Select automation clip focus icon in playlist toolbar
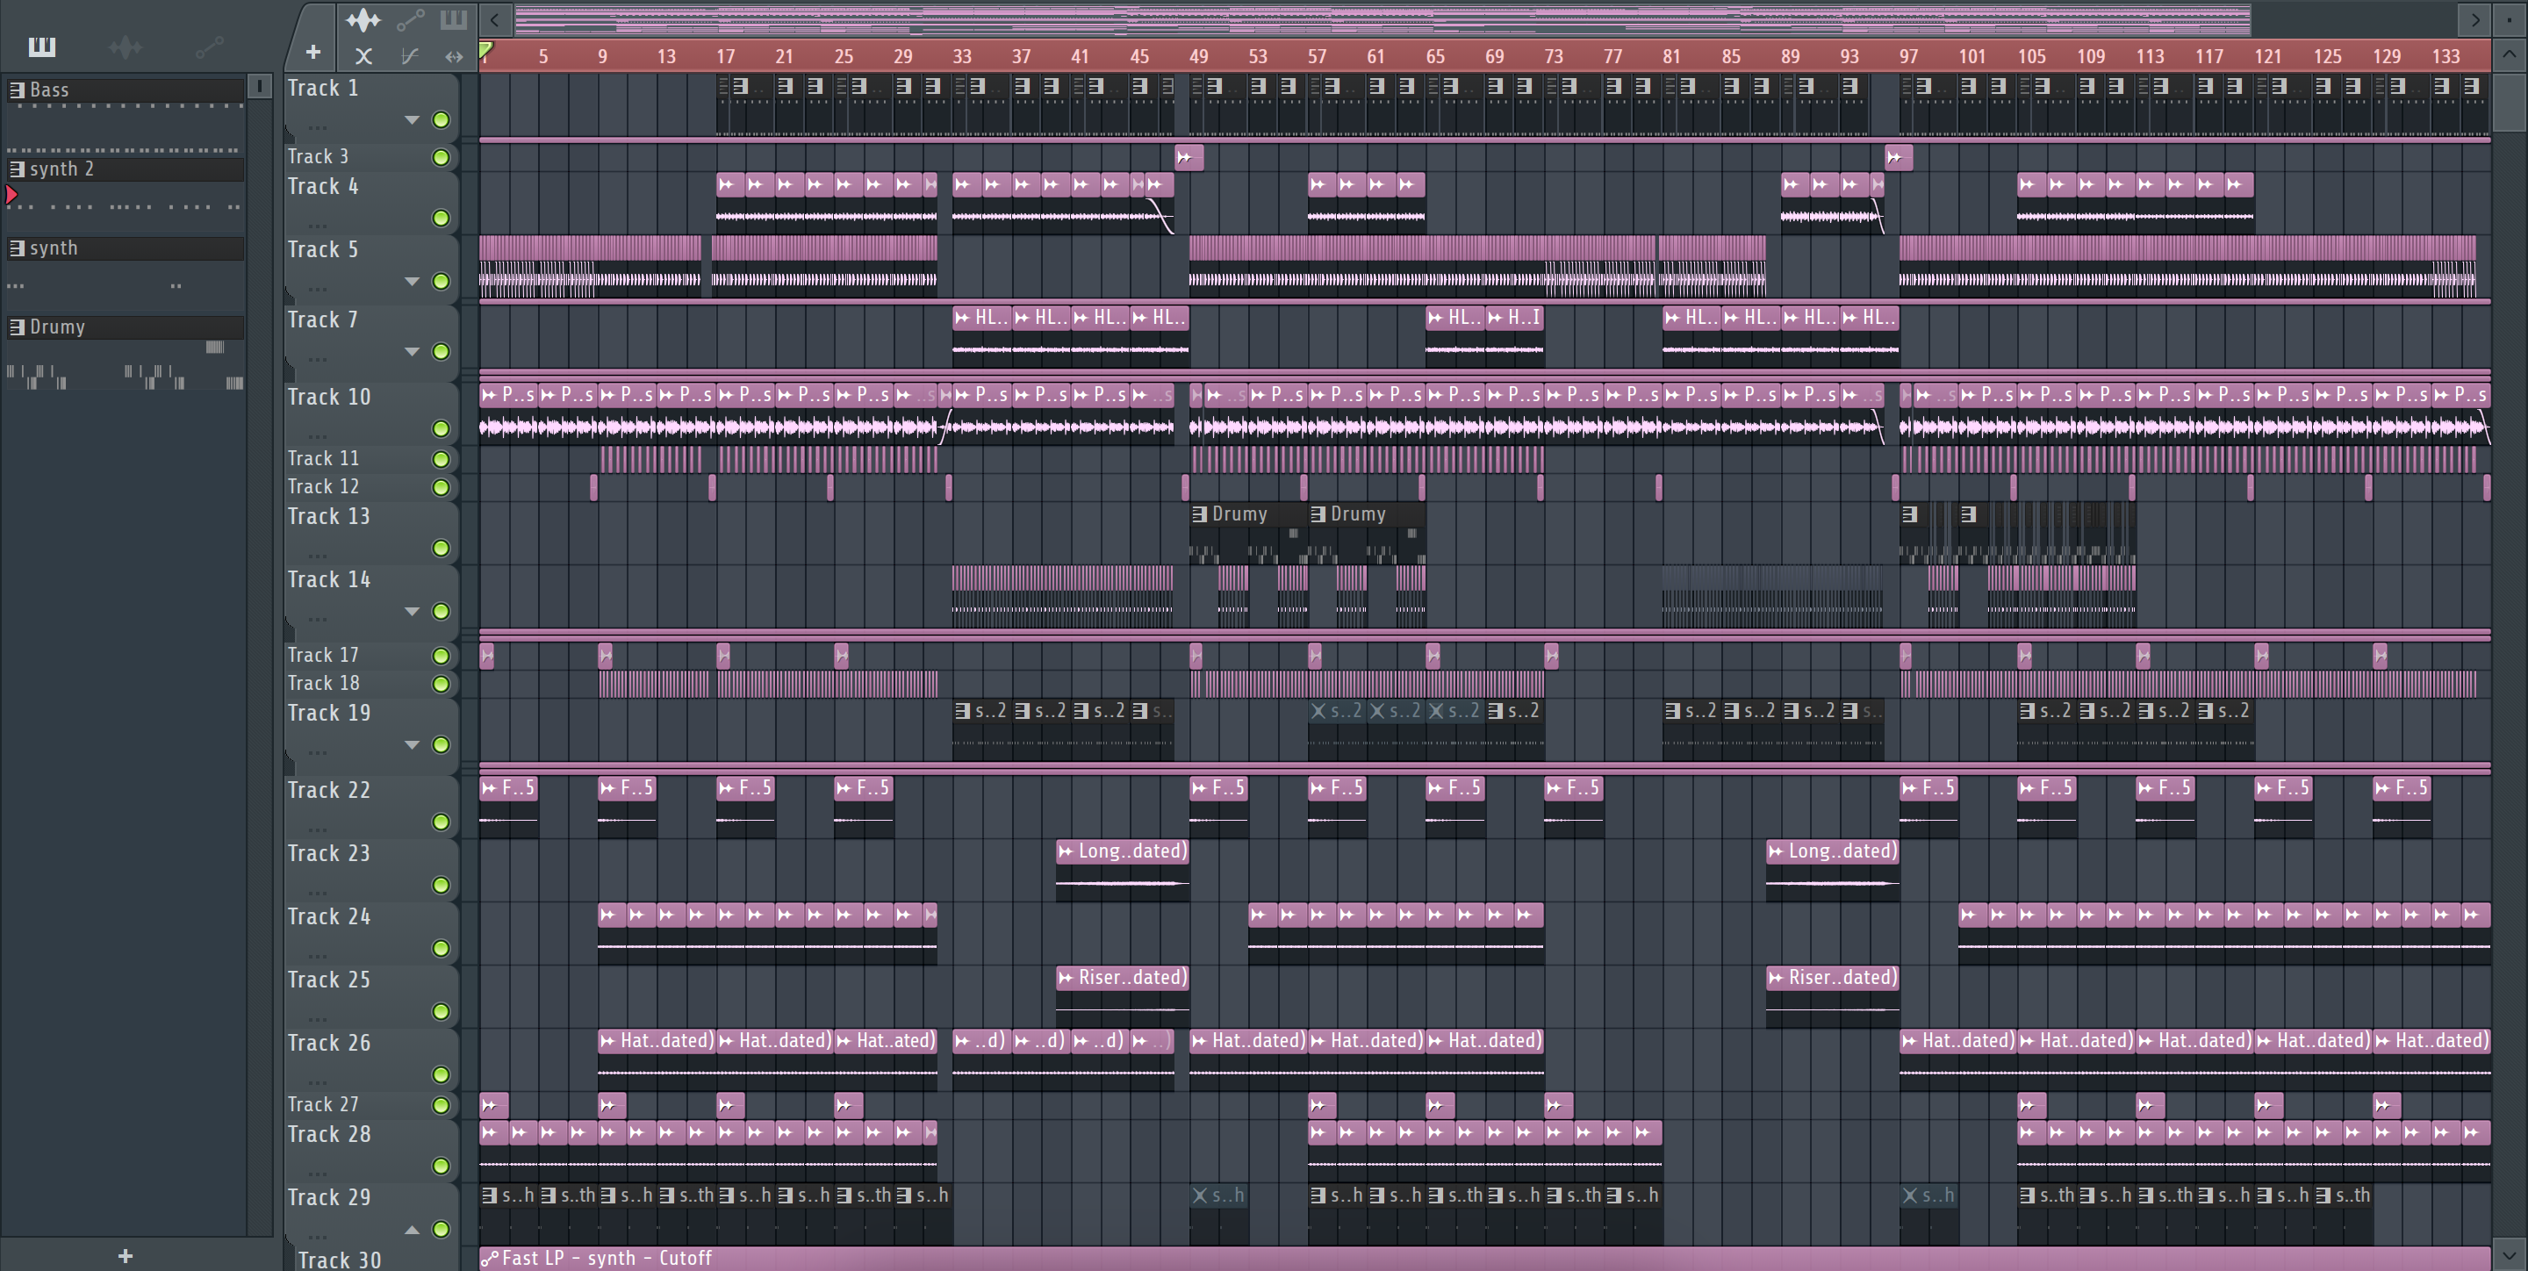Image resolution: width=2528 pixels, height=1271 pixels. tap(410, 19)
